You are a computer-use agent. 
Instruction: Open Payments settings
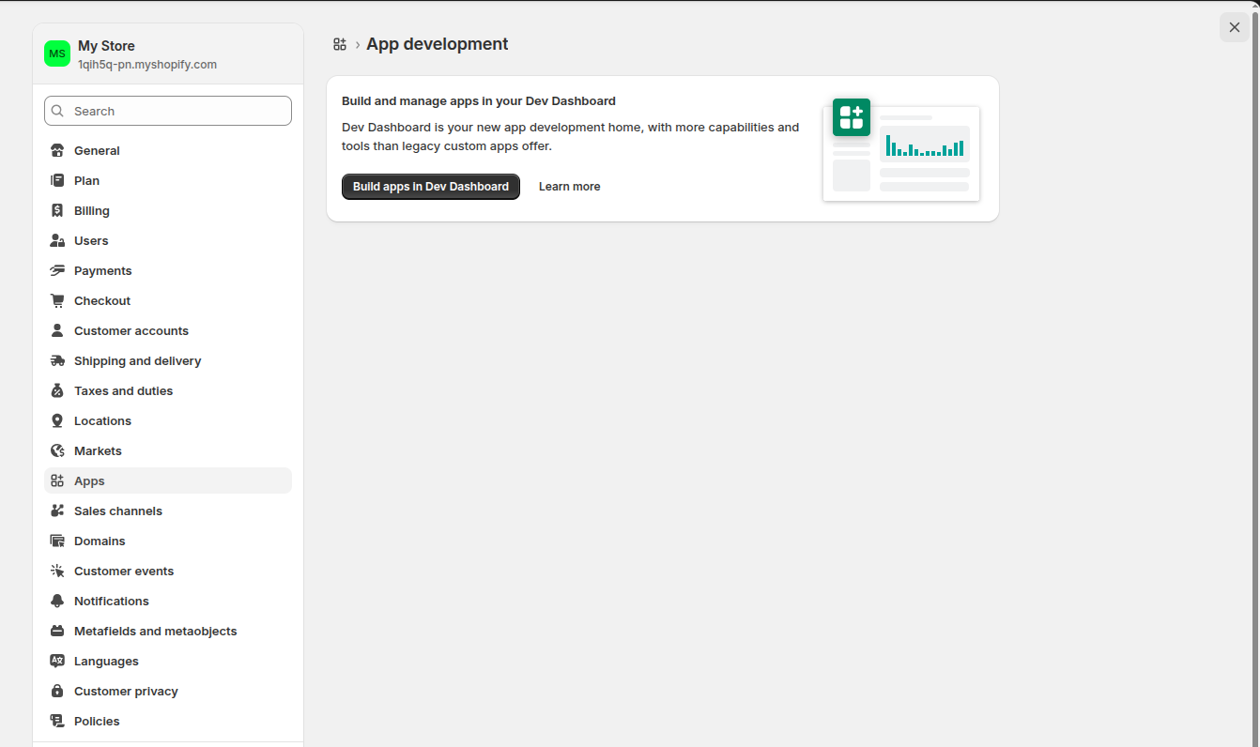click(x=168, y=270)
